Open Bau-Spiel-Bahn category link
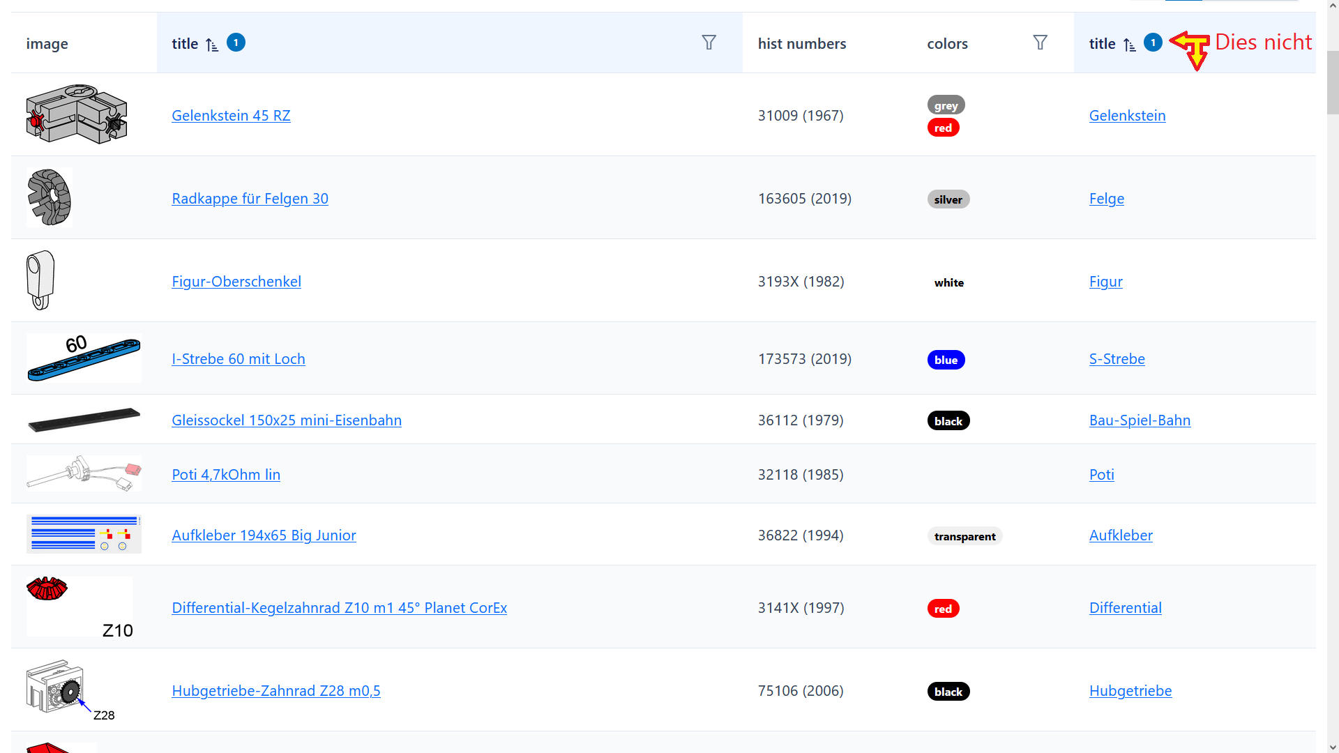Viewport: 1339px width, 753px height. [1140, 420]
